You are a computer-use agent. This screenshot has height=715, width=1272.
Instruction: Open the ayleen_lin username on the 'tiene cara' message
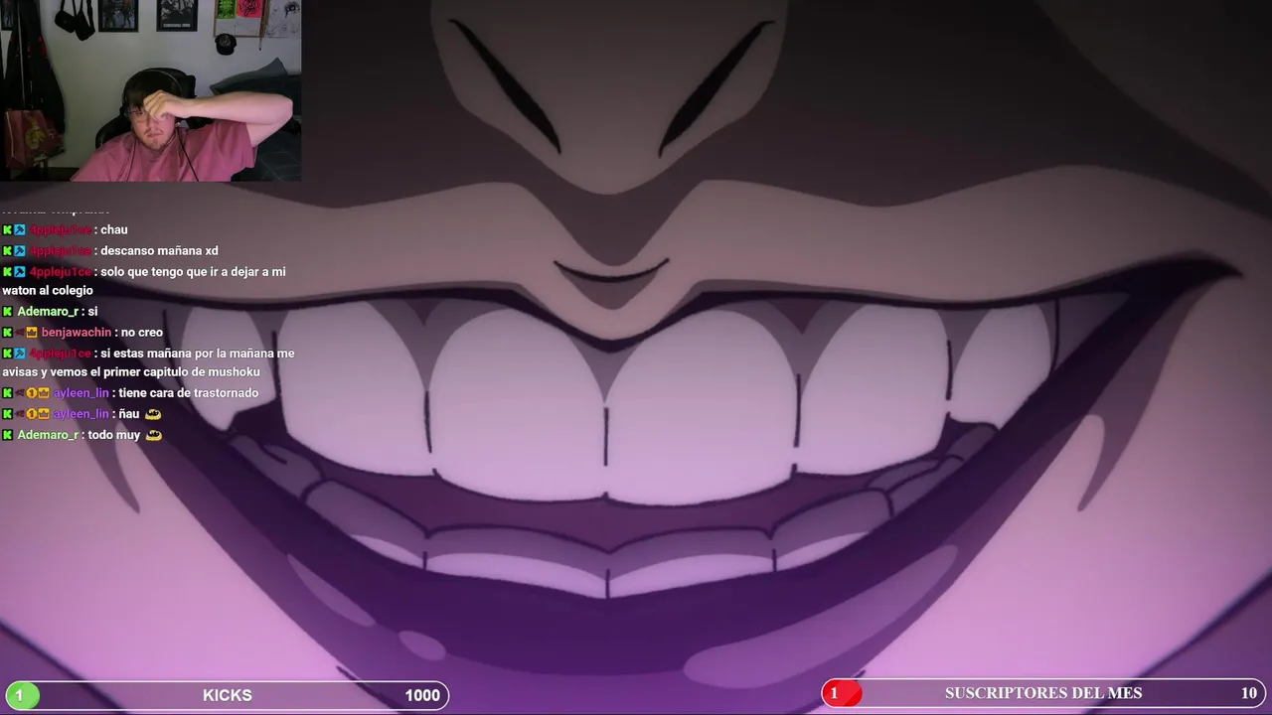(x=80, y=393)
